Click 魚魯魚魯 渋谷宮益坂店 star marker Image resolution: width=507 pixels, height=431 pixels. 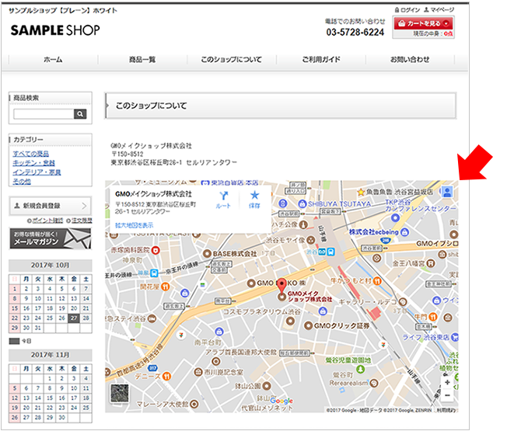click(361, 193)
